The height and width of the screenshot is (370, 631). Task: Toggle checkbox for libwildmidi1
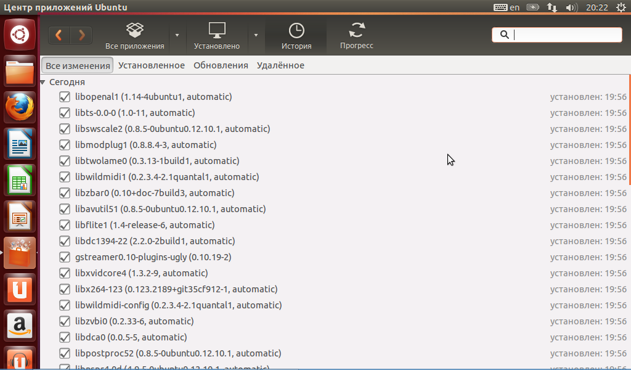point(64,177)
